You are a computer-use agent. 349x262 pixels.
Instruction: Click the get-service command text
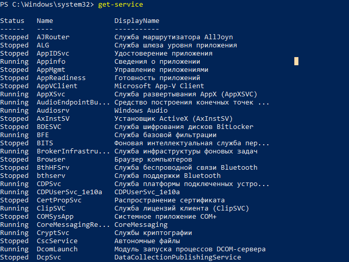[x=121, y=5]
